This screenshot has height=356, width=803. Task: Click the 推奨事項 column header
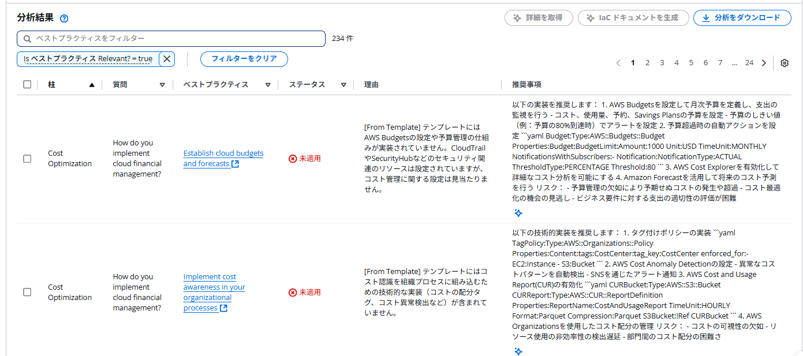pyautogui.click(x=526, y=84)
